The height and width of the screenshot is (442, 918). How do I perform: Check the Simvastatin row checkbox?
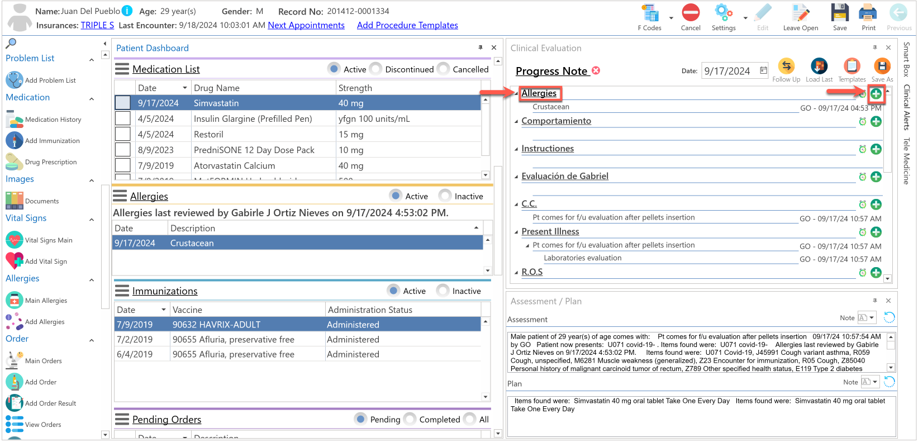123,103
